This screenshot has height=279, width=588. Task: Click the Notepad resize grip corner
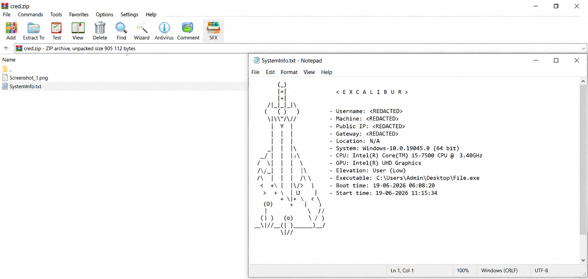pyautogui.click(x=584, y=274)
